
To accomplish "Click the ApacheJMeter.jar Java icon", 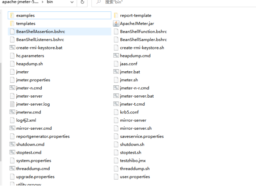I will pos(116,24).
